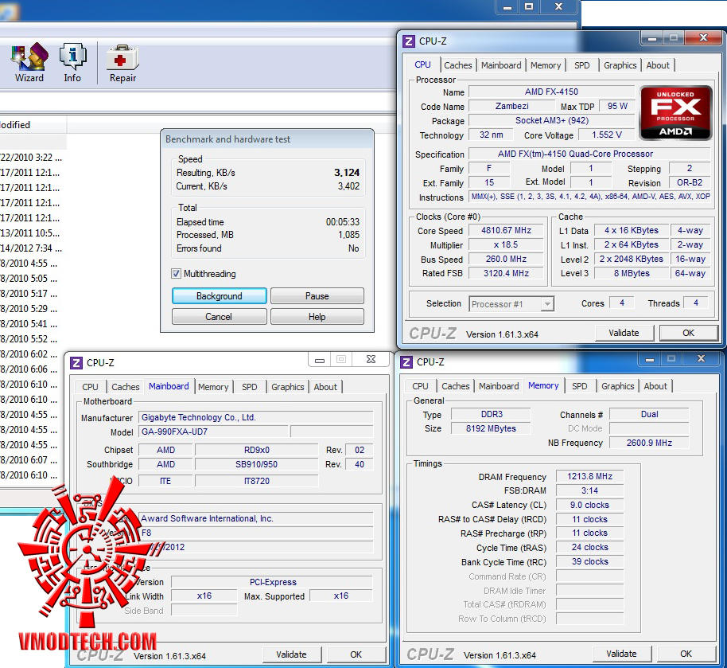Open About tab in the Memory window
This screenshot has height=668, width=727.
[655, 386]
